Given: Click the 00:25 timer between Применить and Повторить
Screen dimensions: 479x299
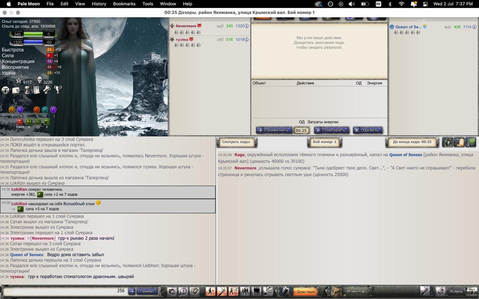Looking at the screenshot, I should click(x=301, y=130).
